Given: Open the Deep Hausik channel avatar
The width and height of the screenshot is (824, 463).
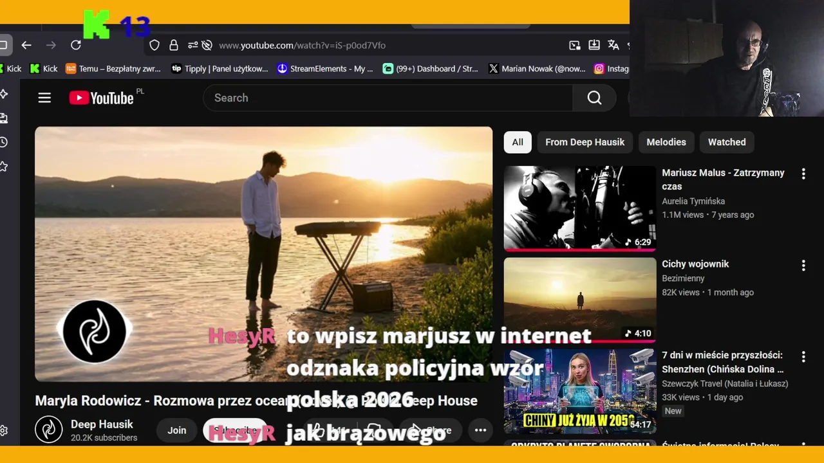Looking at the screenshot, I should [49, 430].
